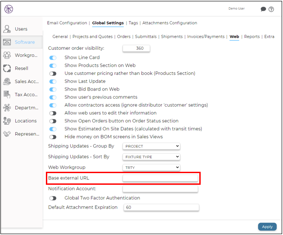The image size is (283, 235).
Task: Click the Workgroups sidebar icon
Action: tap(7, 55)
